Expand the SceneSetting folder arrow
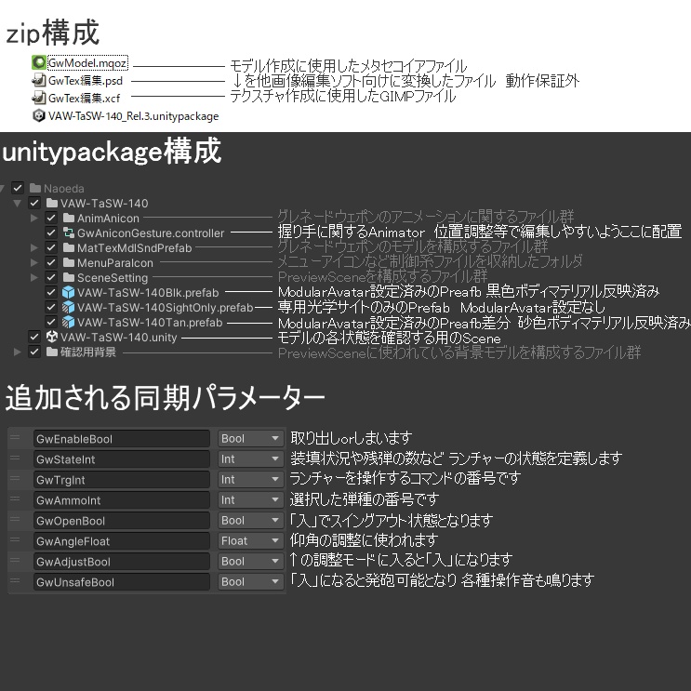The height and width of the screenshot is (691, 691). [33, 278]
